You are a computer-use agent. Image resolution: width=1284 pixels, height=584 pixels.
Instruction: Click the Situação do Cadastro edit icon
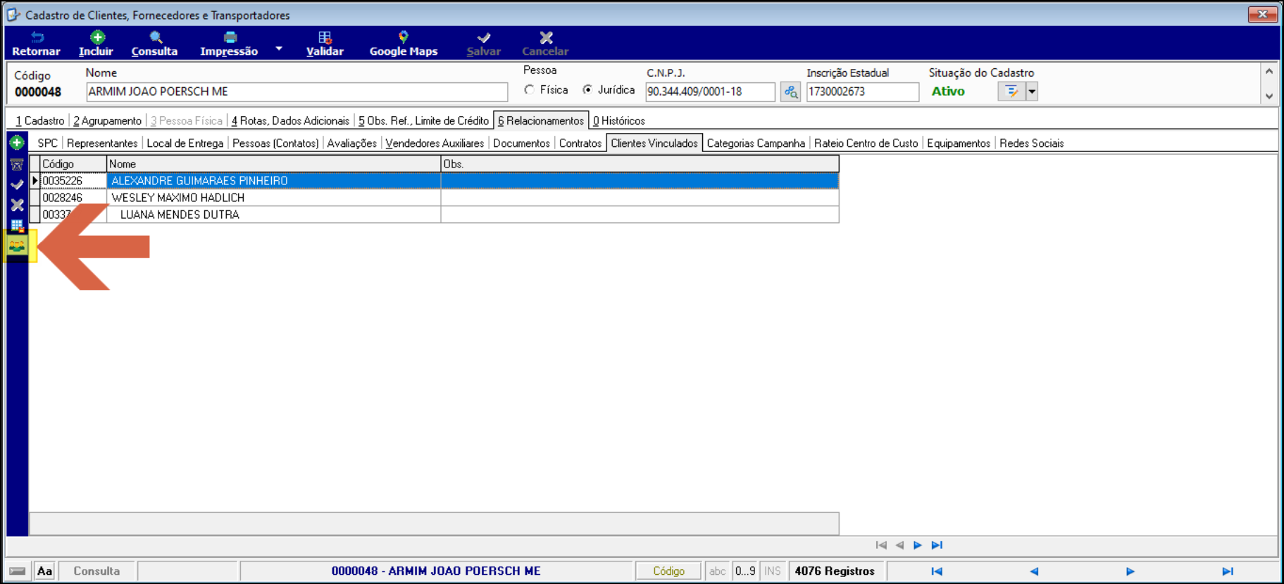point(1011,91)
